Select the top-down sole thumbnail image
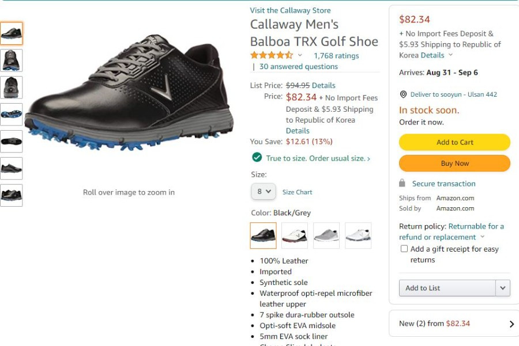This screenshot has height=346, width=519. 12,142
